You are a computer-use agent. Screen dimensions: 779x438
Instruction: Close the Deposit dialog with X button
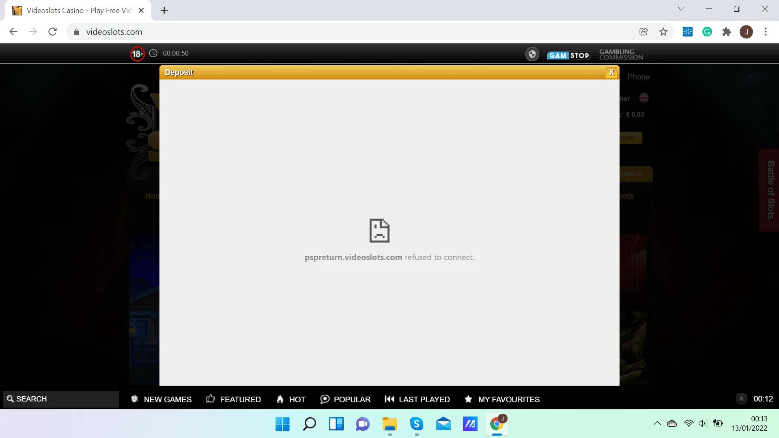point(611,73)
